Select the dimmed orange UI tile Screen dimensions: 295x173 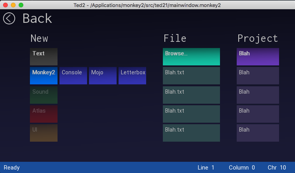pos(44,133)
